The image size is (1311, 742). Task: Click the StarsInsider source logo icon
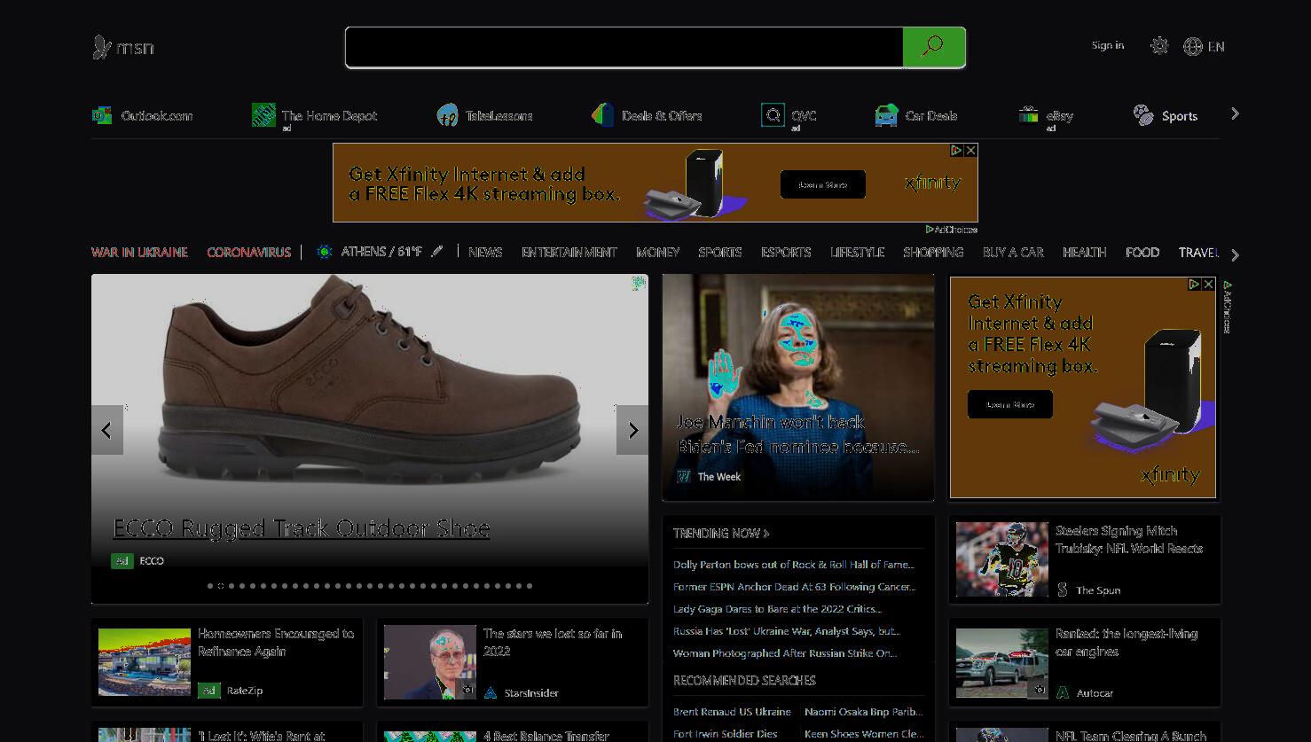pos(491,692)
